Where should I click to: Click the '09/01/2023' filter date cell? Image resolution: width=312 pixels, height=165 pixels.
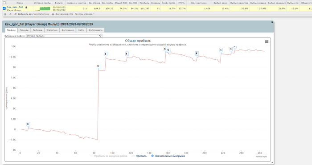(x=59, y=8)
